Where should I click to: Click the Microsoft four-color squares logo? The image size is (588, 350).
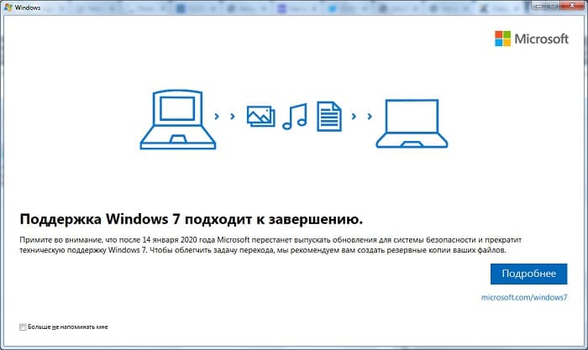point(501,39)
